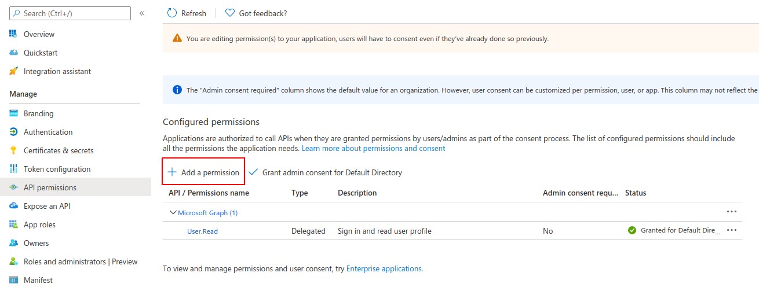Click the Branding icon
Screen dimensions: 759x291
pos(13,113)
